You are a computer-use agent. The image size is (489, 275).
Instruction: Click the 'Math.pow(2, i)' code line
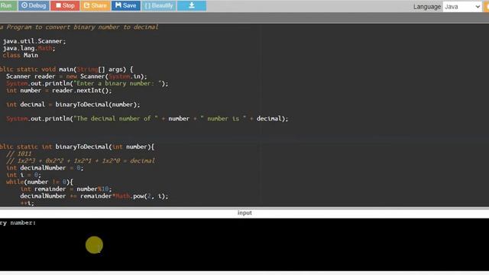click(94, 196)
